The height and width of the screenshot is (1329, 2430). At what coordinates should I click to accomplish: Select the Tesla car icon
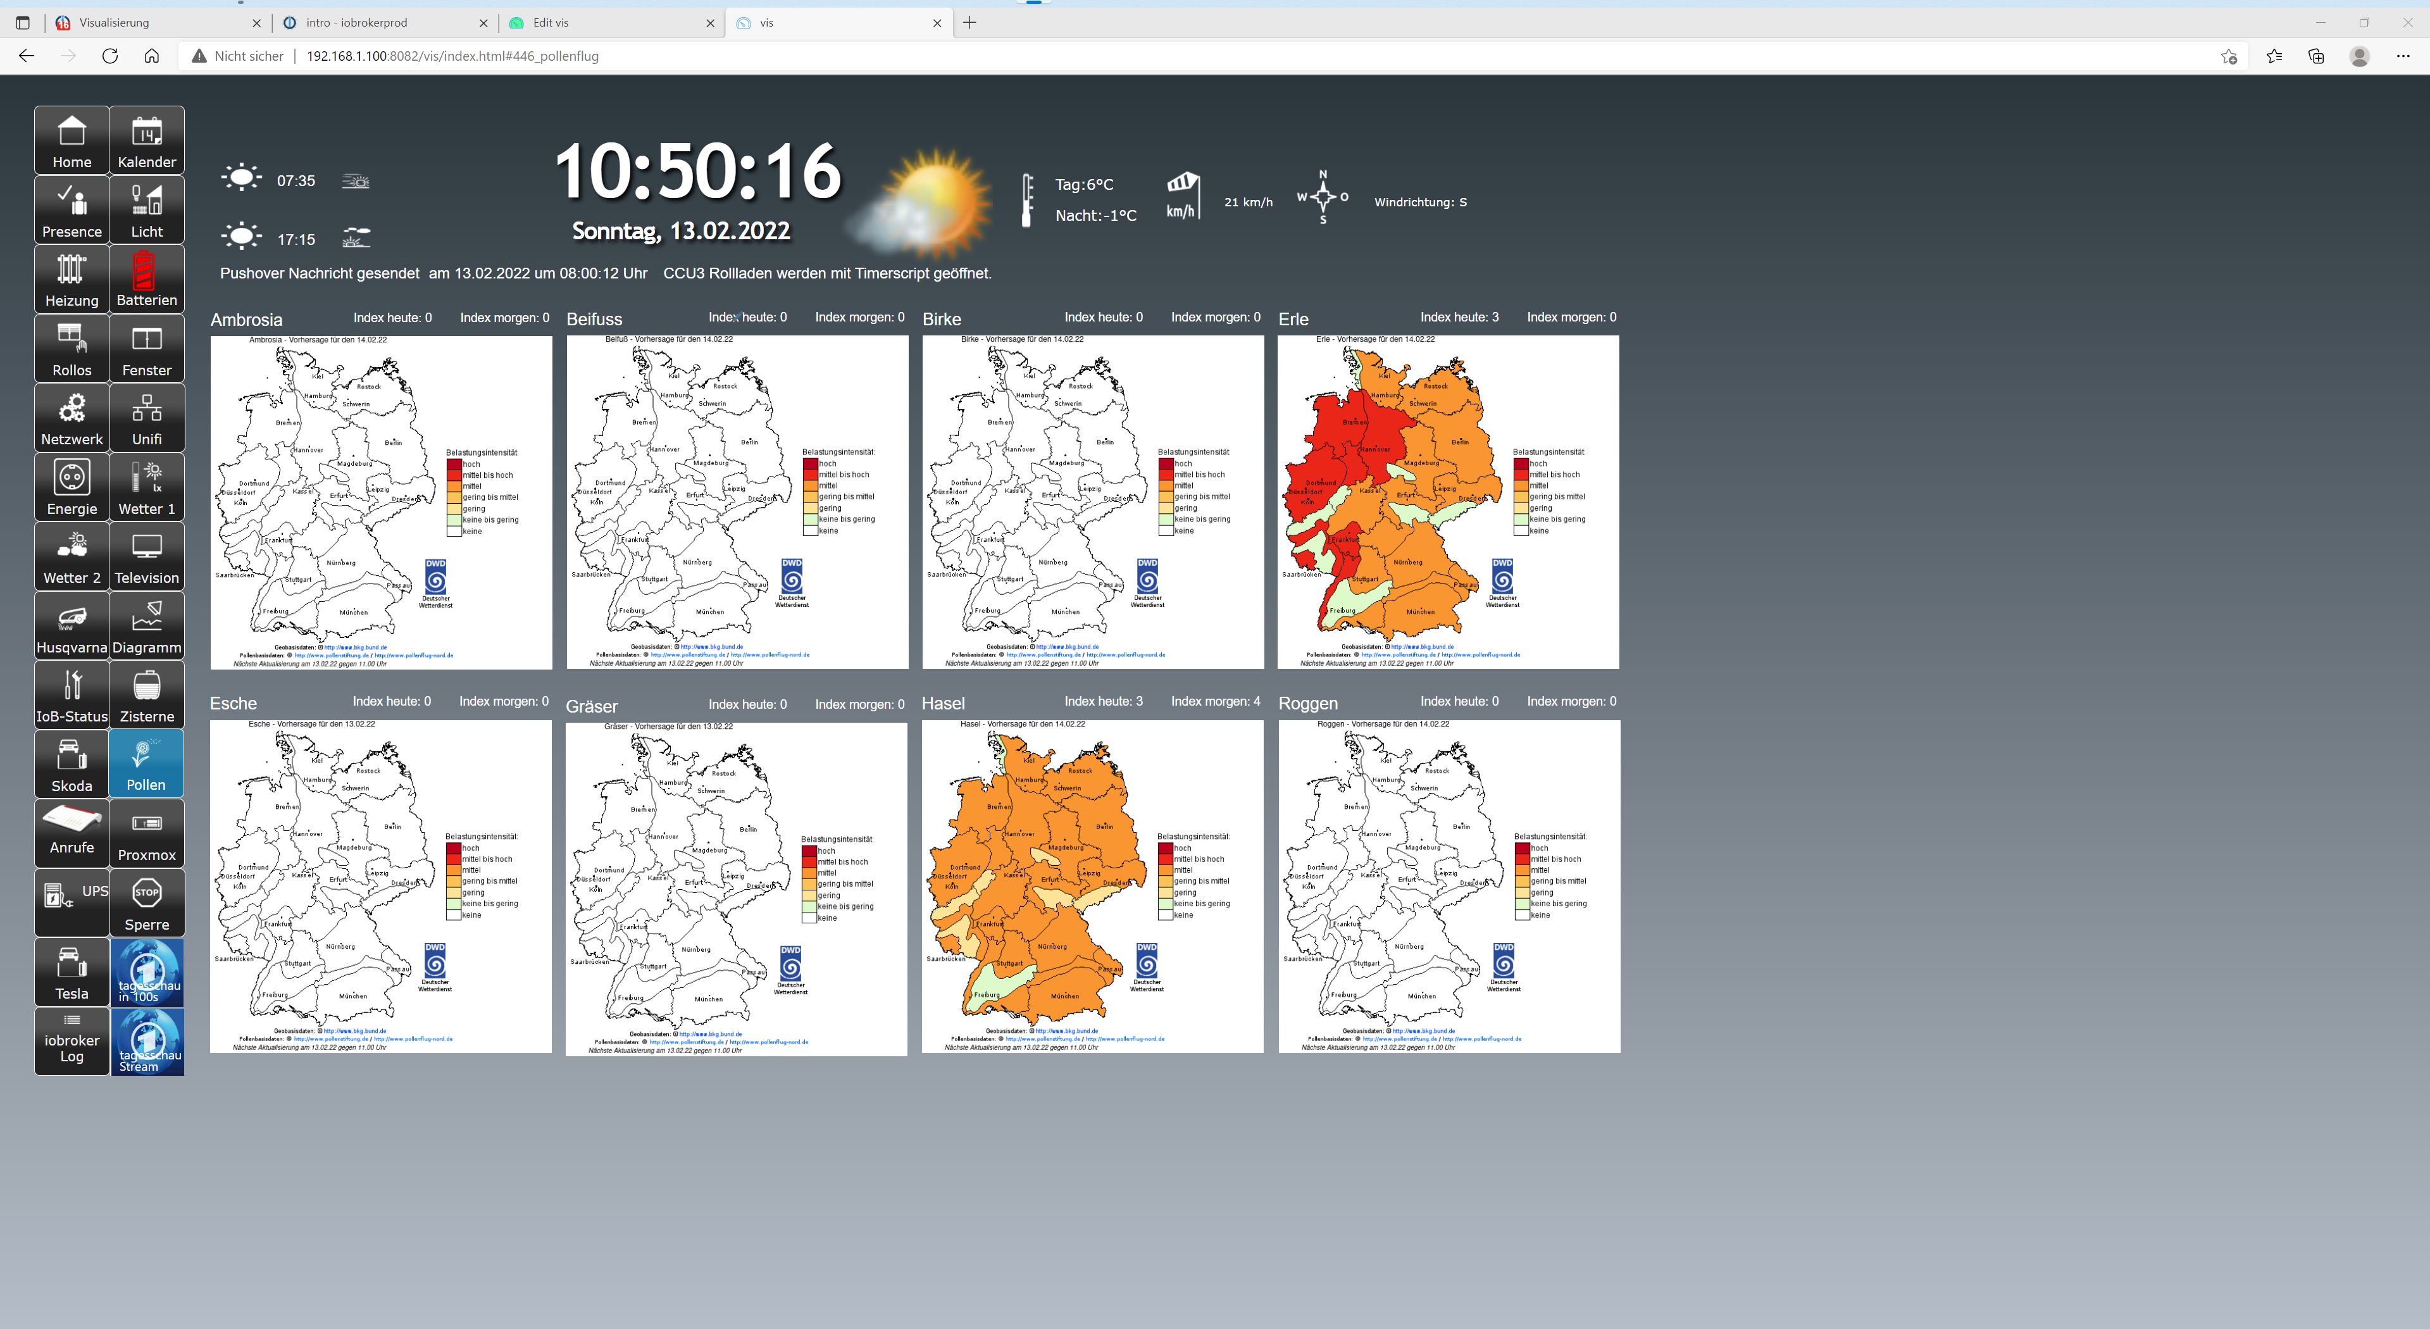pos(72,971)
